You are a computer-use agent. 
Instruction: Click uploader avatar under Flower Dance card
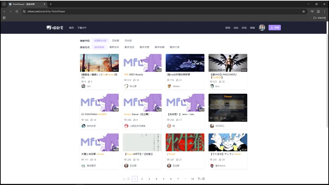tap(126, 126)
